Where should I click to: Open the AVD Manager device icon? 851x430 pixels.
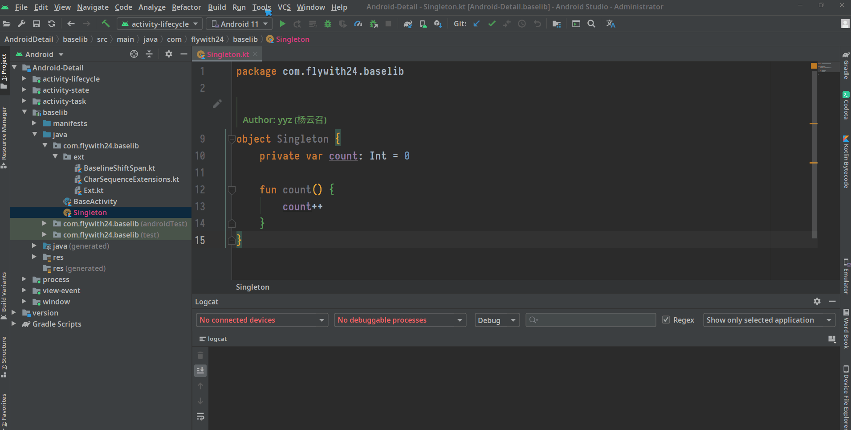point(423,24)
